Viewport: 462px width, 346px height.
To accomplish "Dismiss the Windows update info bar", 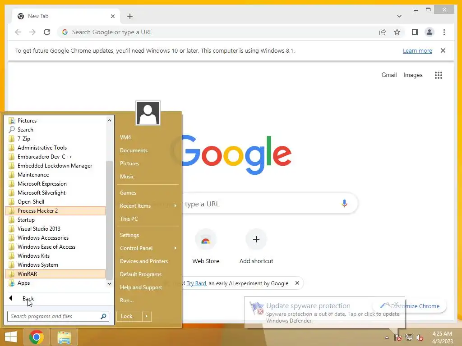I will (x=443, y=50).
